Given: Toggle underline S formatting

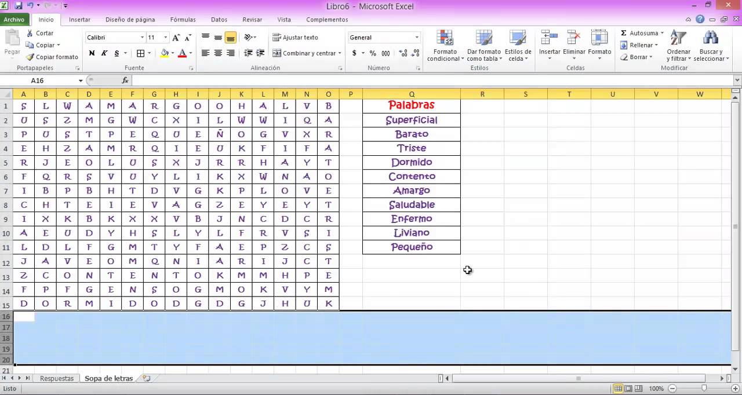Looking at the screenshot, I should [x=117, y=53].
